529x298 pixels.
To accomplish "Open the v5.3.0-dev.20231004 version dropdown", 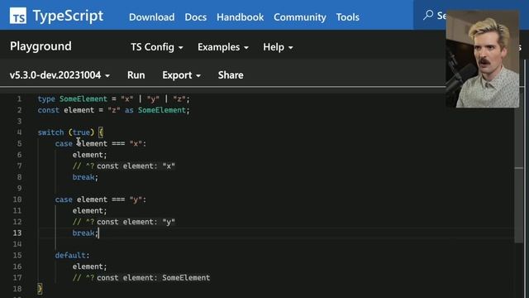I will [x=60, y=75].
